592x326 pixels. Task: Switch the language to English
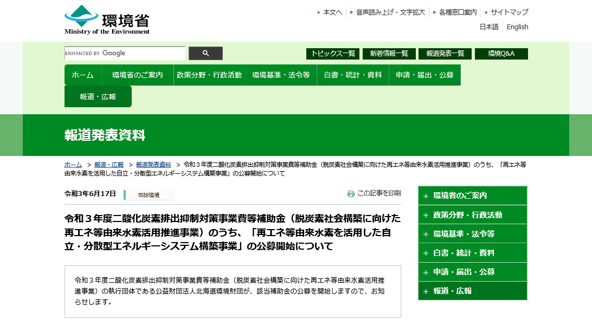pos(517,27)
